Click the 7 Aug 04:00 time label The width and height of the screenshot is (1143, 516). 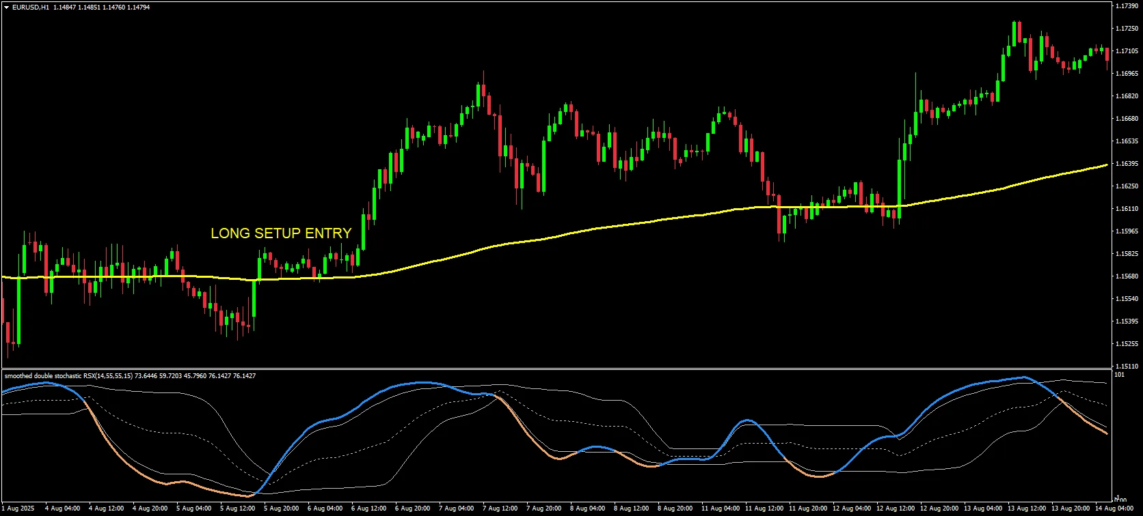coord(457,508)
